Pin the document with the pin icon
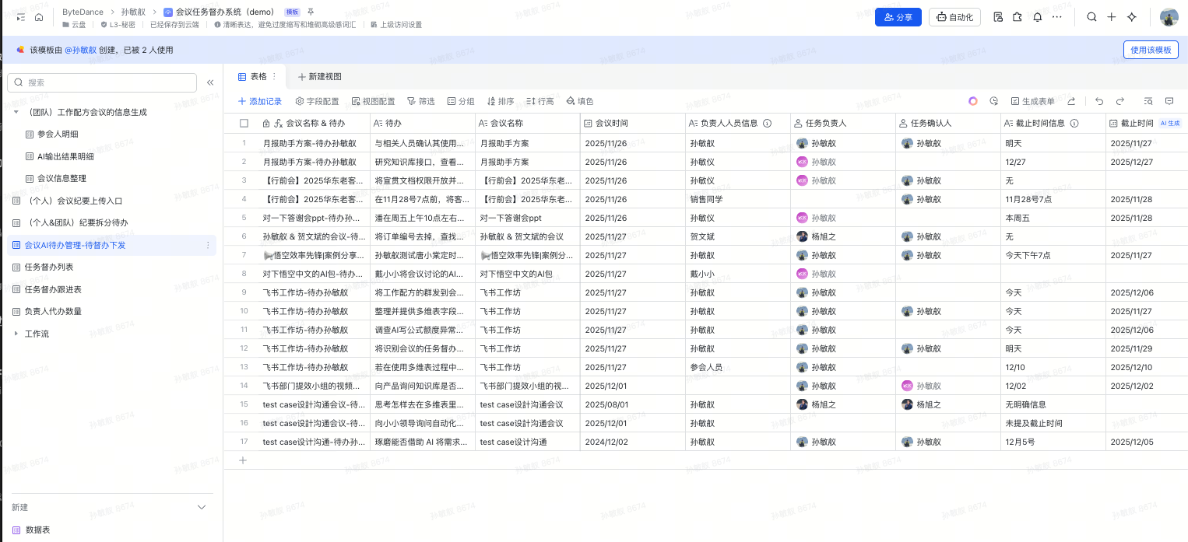Screen dimensions: 1188x542 tap(311, 12)
